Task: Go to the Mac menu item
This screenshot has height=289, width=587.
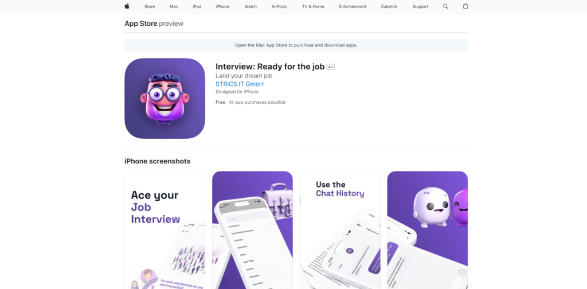Action: [x=174, y=6]
